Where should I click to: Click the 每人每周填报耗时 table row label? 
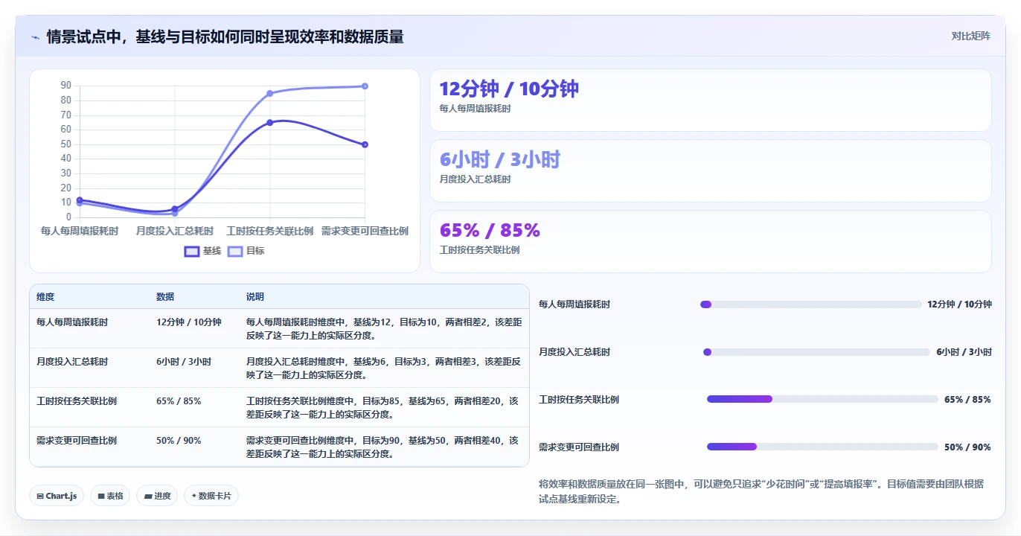[72, 322]
